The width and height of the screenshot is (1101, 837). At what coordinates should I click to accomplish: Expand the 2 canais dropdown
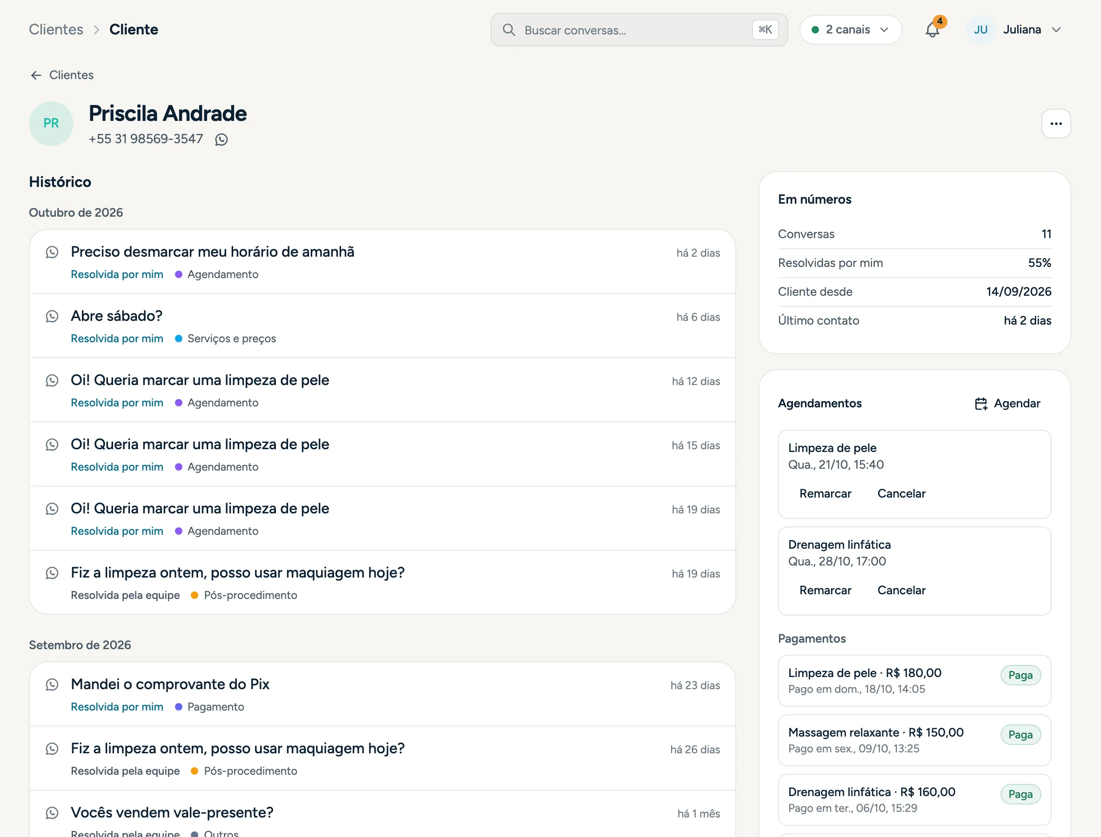(x=851, y=30)
